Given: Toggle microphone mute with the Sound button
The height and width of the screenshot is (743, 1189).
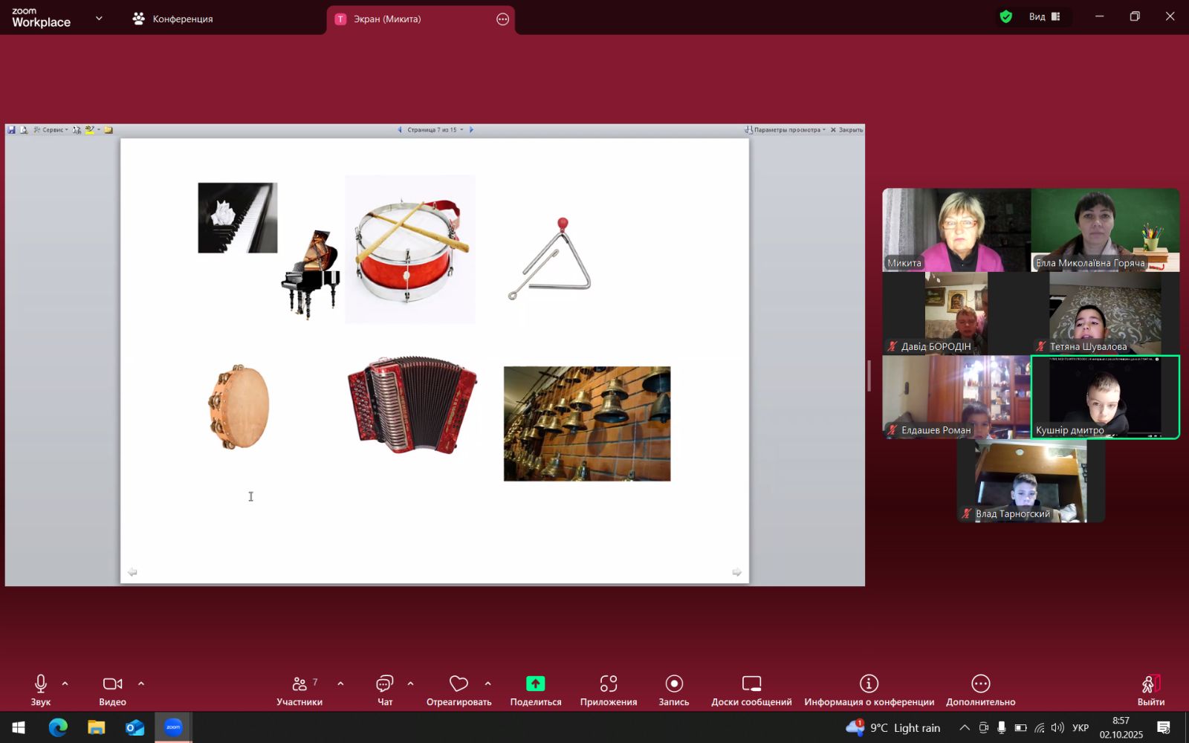Looking at the screenshot, I should click(41, 690).
